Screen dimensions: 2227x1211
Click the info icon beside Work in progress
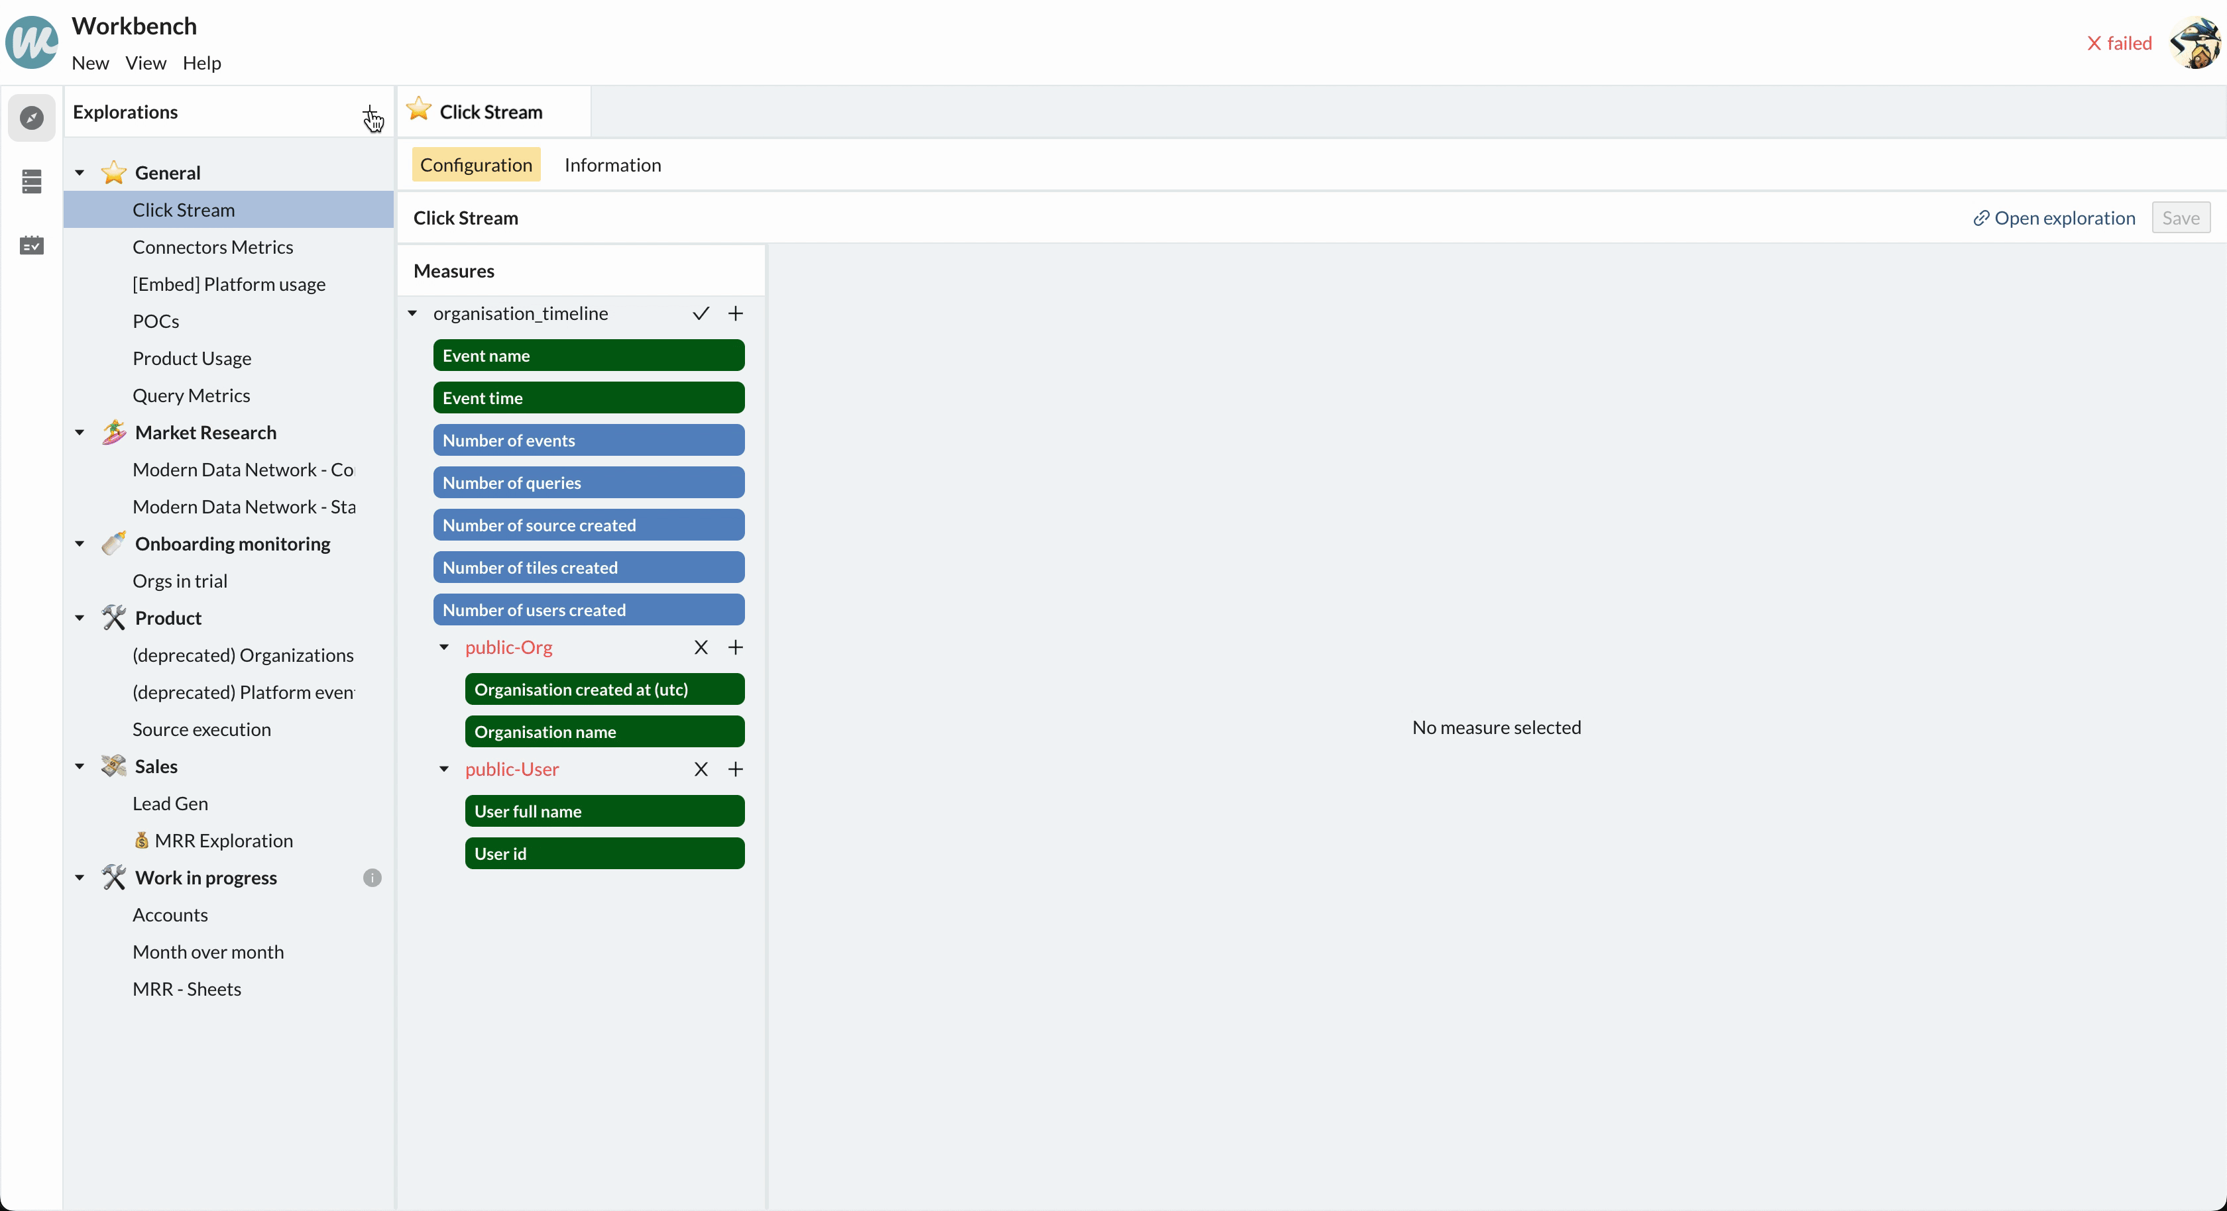(372, 878)
